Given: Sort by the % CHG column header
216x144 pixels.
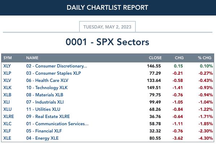Looking at the screenshot, I should pyautogui.click(x=204, y=58).
